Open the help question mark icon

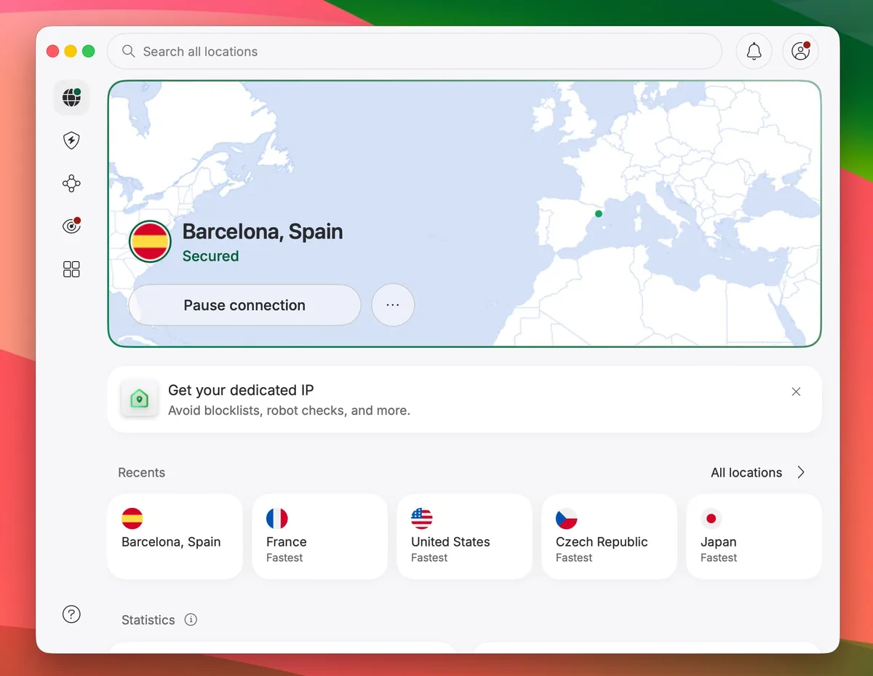point(71,614)
